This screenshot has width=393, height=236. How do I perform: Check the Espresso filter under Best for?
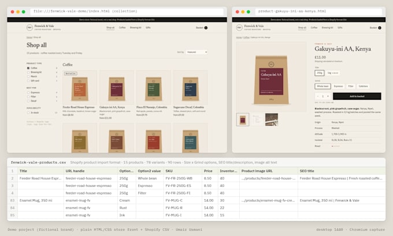[x=28, y=92]
